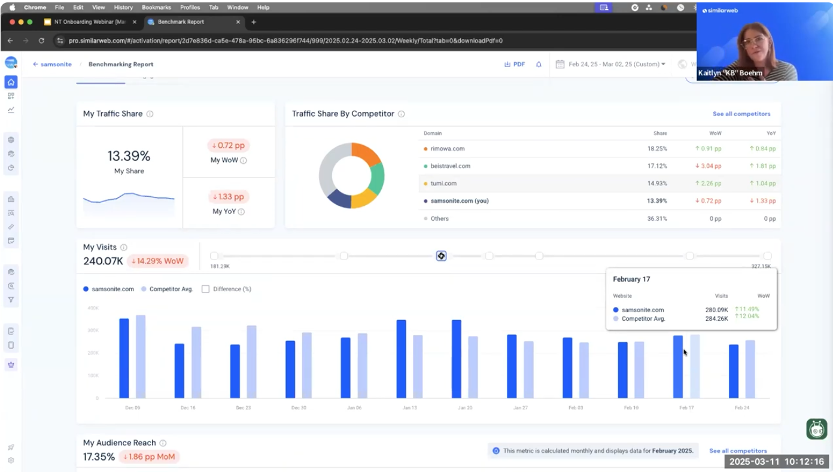Click See all competitors in Traffic Share
The width and height of the screenshot is (833, 472).
coord(741,114)
